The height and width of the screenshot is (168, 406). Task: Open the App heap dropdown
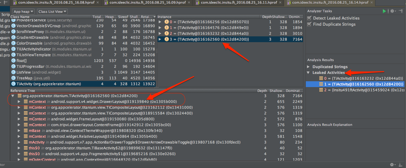23,12
